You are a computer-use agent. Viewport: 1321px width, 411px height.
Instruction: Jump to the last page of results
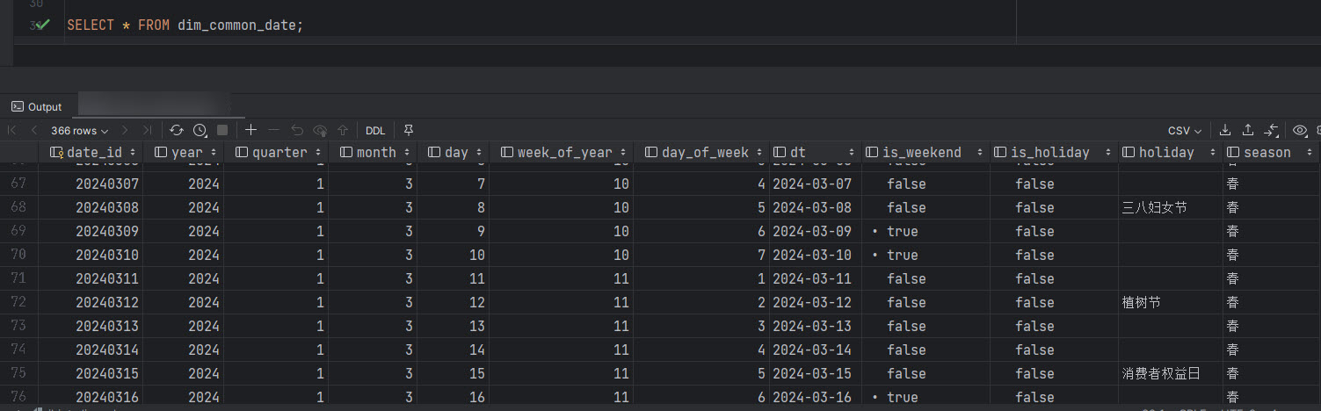pos(147,130)
